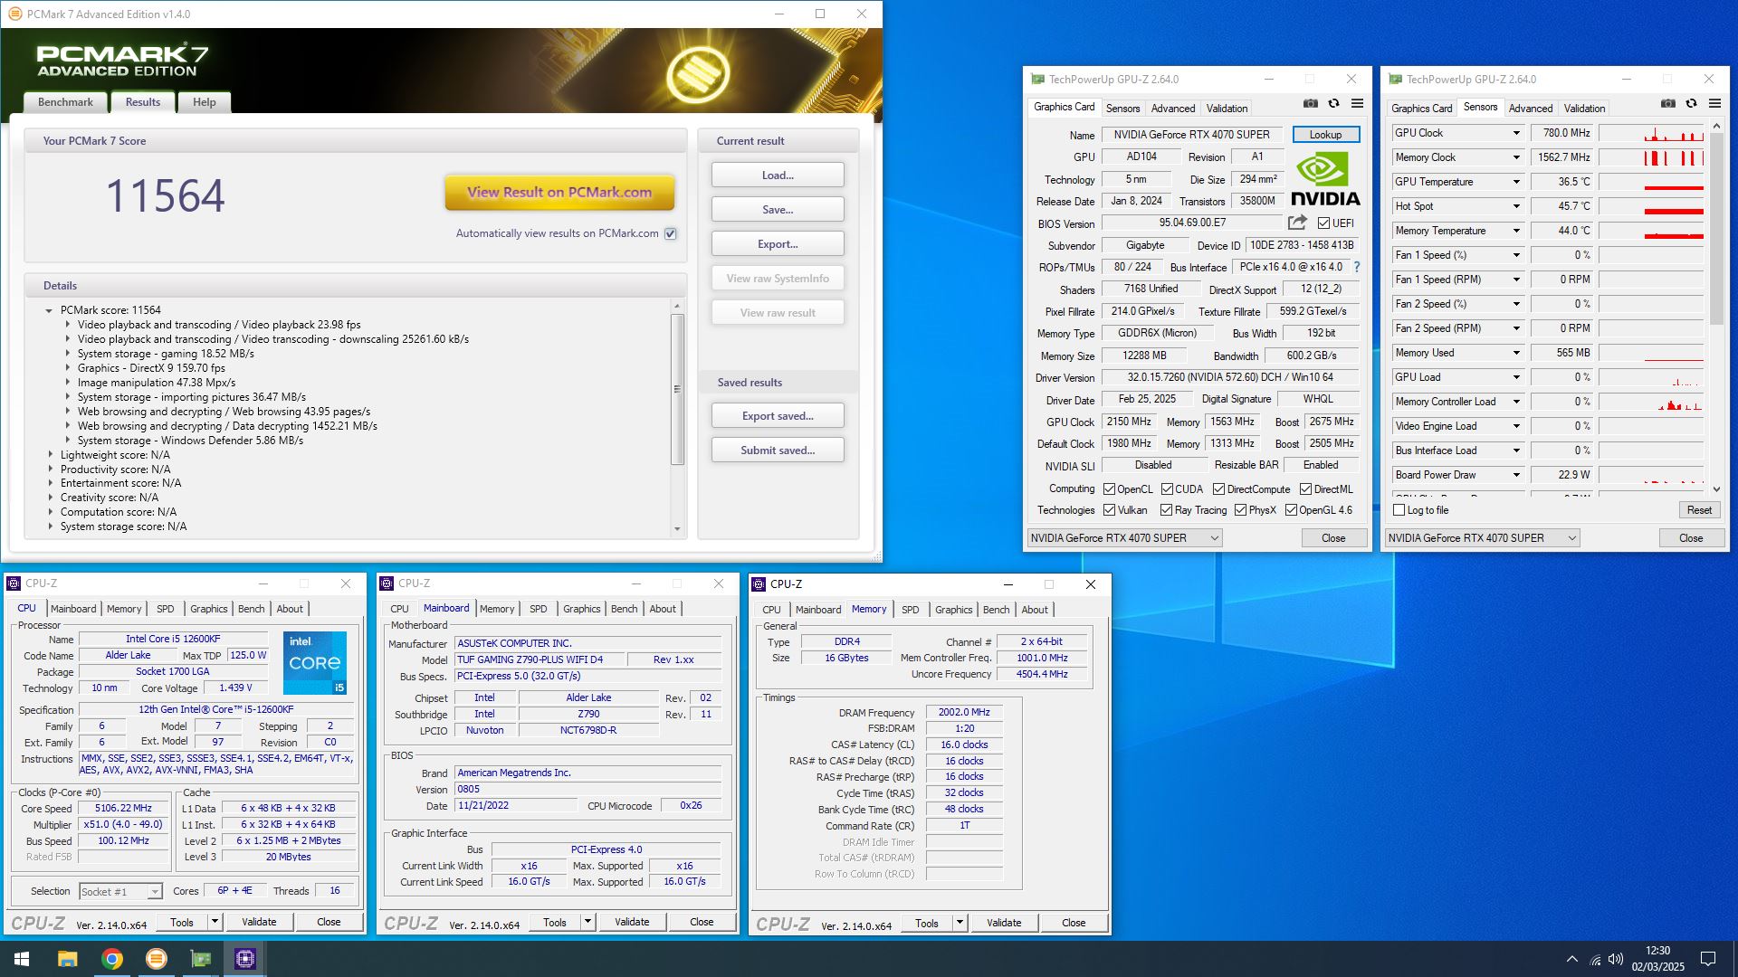Open Google Chrome from taskbar
The width and height of the screenshot is (1738, 977).
click(111, 959)
